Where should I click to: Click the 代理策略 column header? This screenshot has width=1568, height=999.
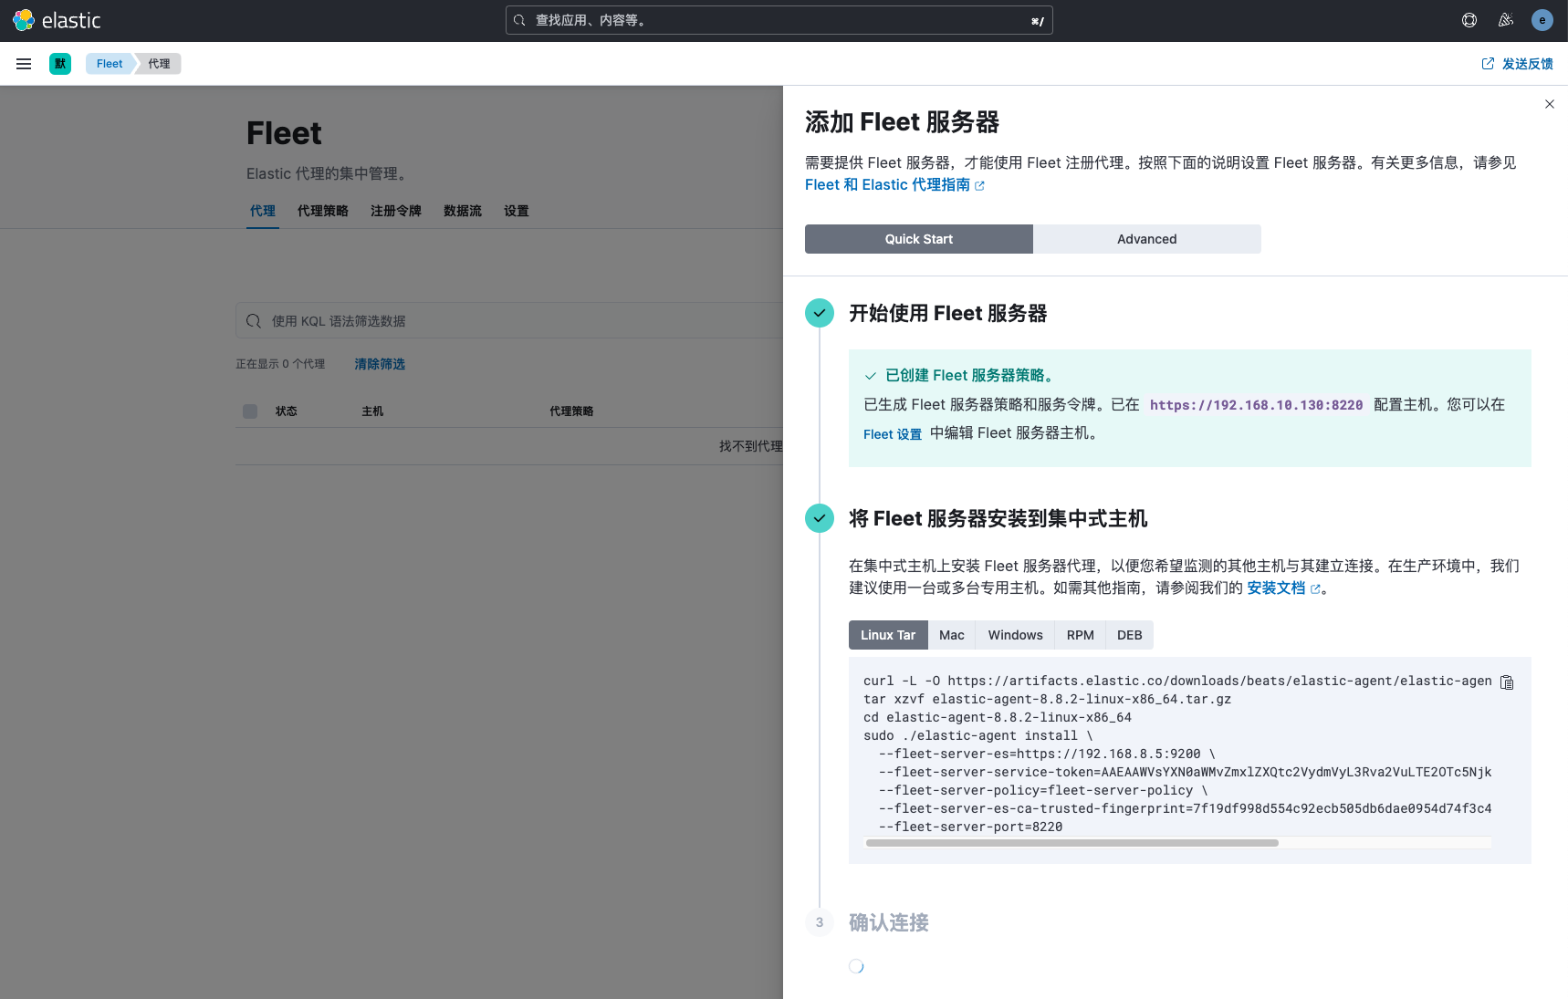(571, 411)
